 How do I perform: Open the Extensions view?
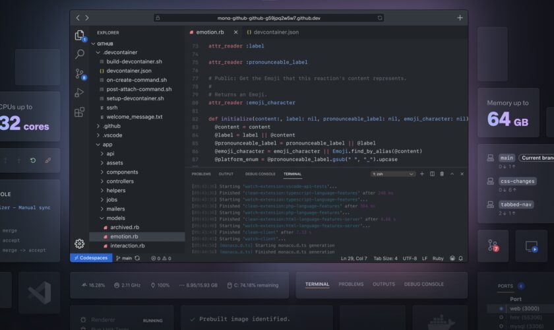pos(80,112)
